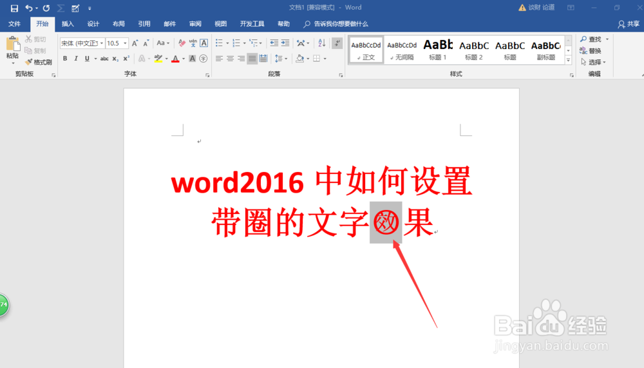This screenshot has width=644, height=368.
Task: Switch to the 设计 tab
Action: coord(93,24)
